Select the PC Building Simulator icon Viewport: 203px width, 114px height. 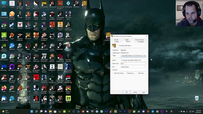pos(60,37)
